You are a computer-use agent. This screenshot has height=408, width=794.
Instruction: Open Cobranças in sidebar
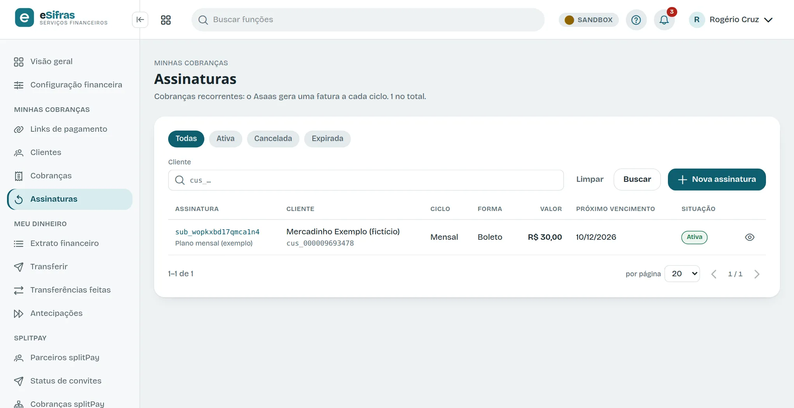pos(70,176)
